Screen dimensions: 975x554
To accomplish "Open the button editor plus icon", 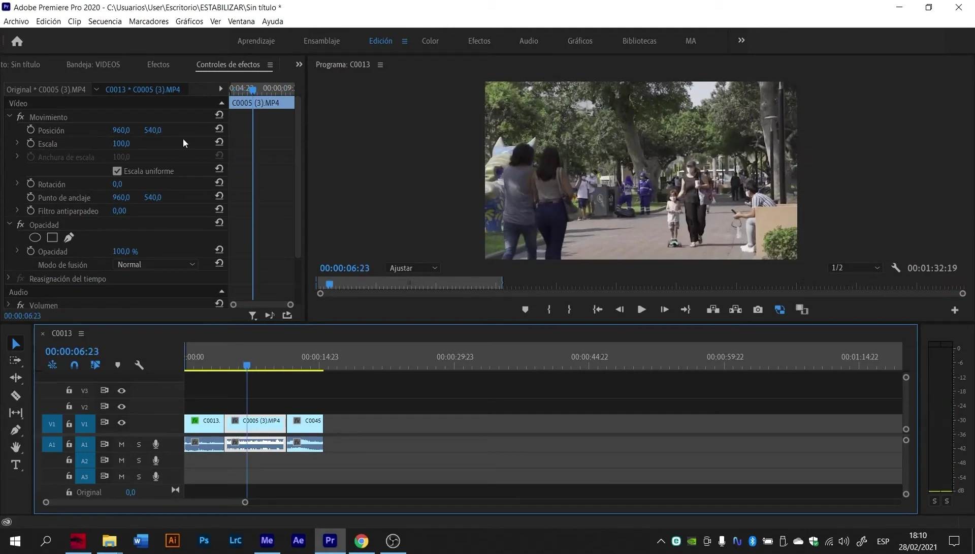I will point(955,310).
